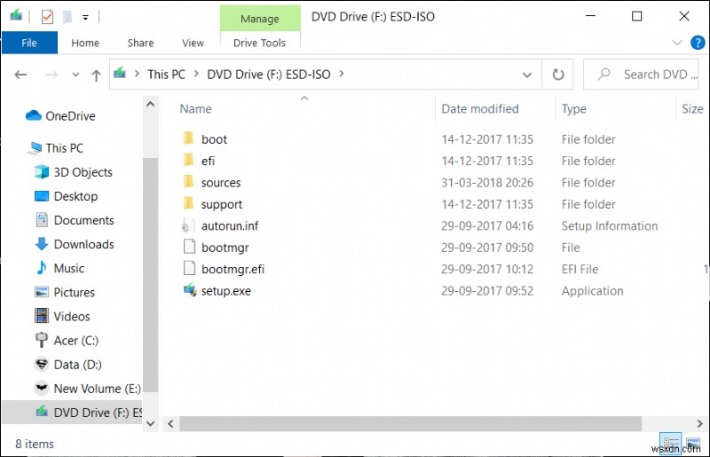Expand chevron after ESD-ISO breadcrumb

coord(342,74)
